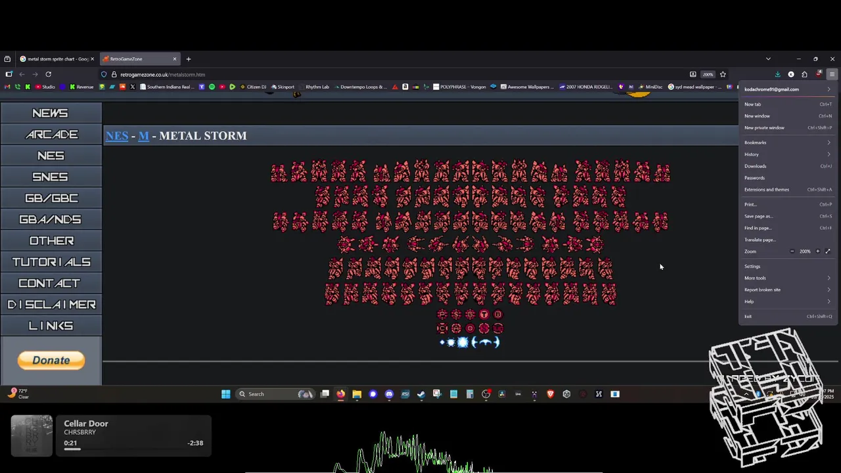Switch to metal storm sprite chart tab
The image size is (841, 473).
(57, 59)
